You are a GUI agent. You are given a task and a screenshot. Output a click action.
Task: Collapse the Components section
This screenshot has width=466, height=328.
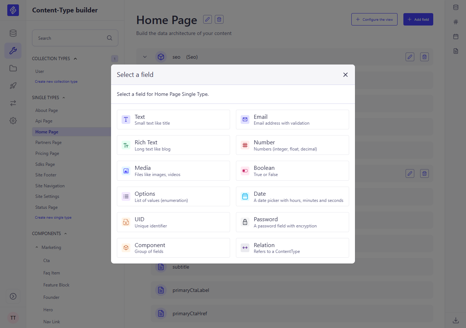(x=66, y=234)
